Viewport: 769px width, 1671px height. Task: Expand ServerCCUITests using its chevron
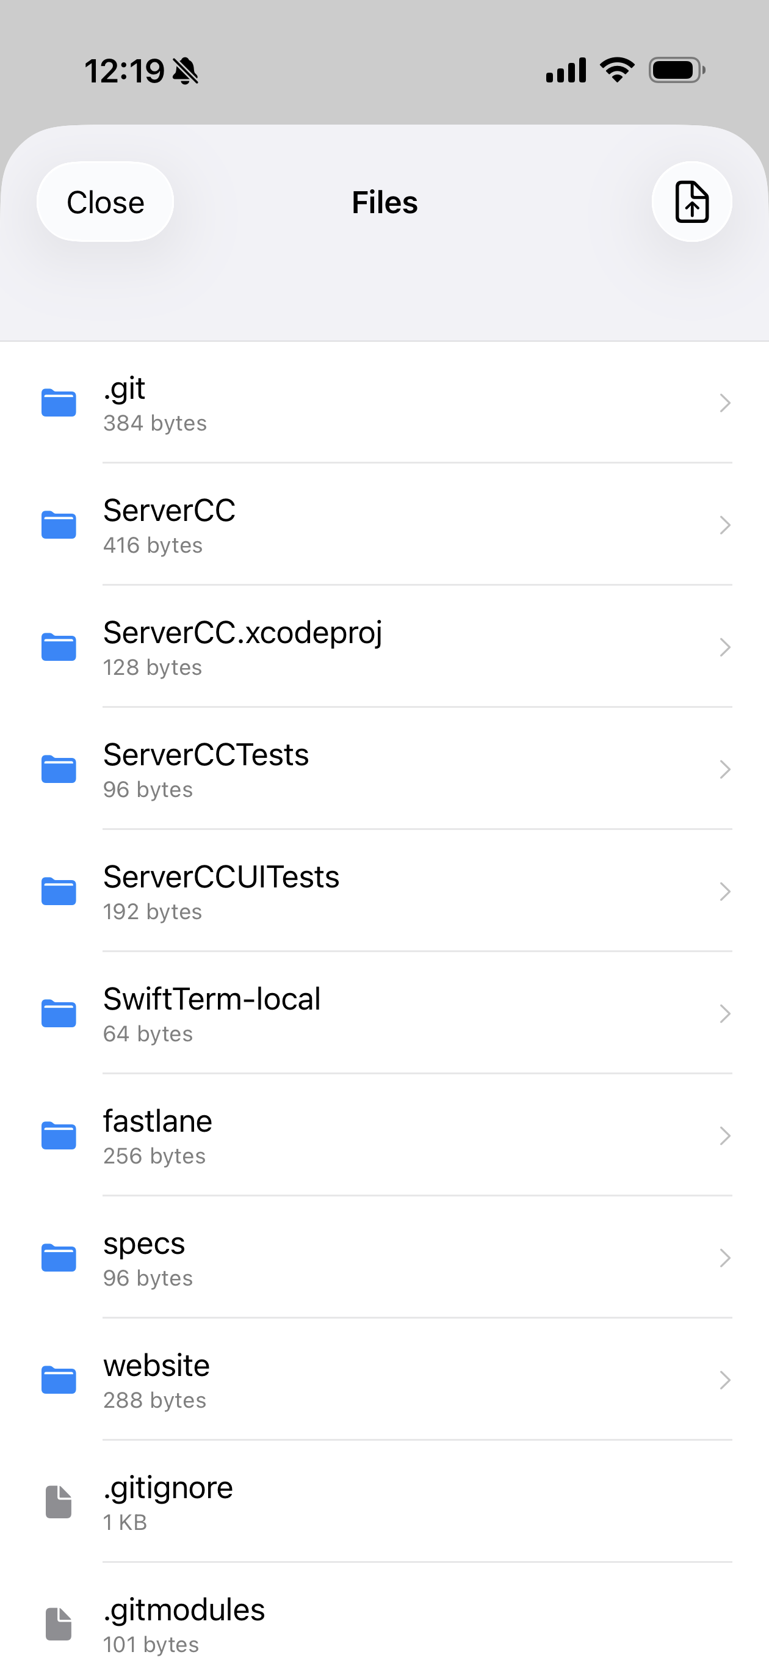tap(724, 891)
